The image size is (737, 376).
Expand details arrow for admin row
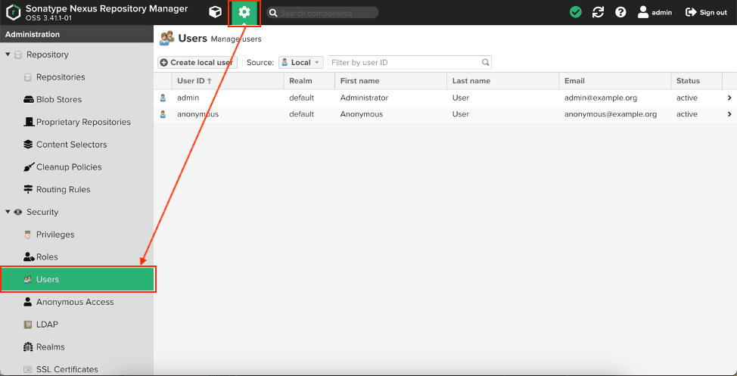(729, 98)
